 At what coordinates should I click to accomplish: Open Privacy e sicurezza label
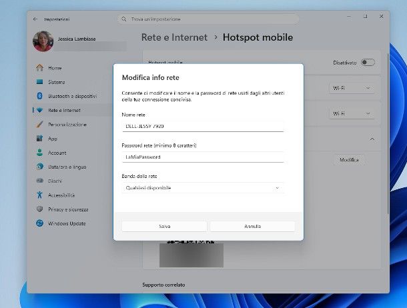(x=68, y=209)
